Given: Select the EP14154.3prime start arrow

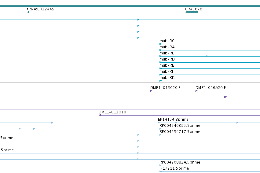Looking at the screenshot, I should click(x=159, y=123).
